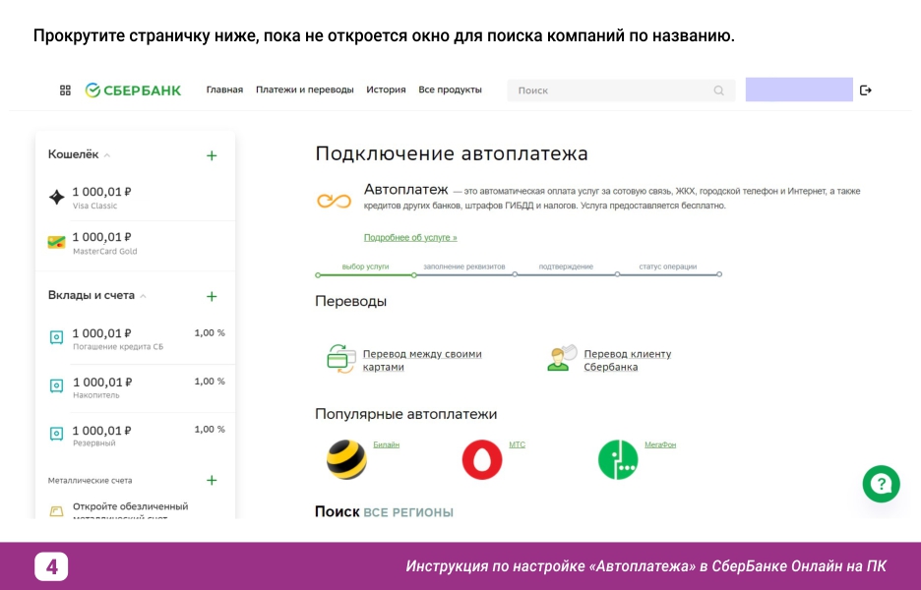Click the transfer between own cards icon
Screen dimensions: 921x590
[x=341, y=359]
